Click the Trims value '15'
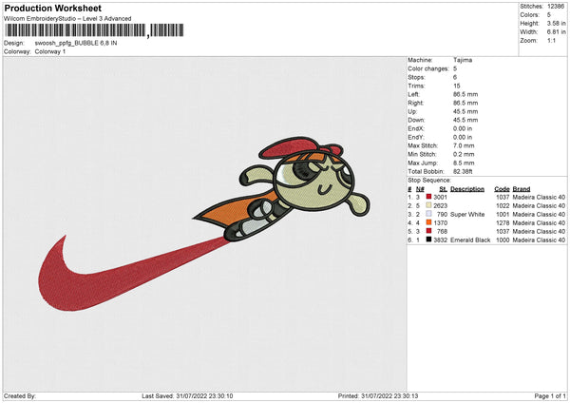Screen dimensions: 570x403 [457, 86]
